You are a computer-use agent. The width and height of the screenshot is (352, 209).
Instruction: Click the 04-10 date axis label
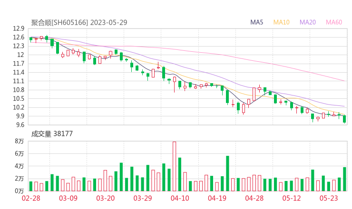click(x=180, y=198)
